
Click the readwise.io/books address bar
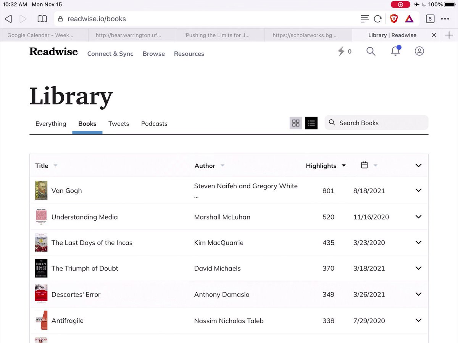pos(206,19)
